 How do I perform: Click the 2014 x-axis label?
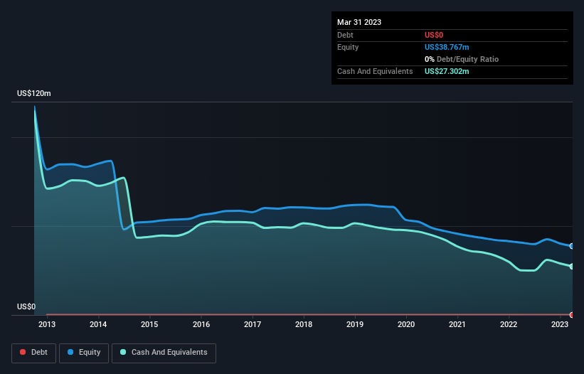[98, 324]
